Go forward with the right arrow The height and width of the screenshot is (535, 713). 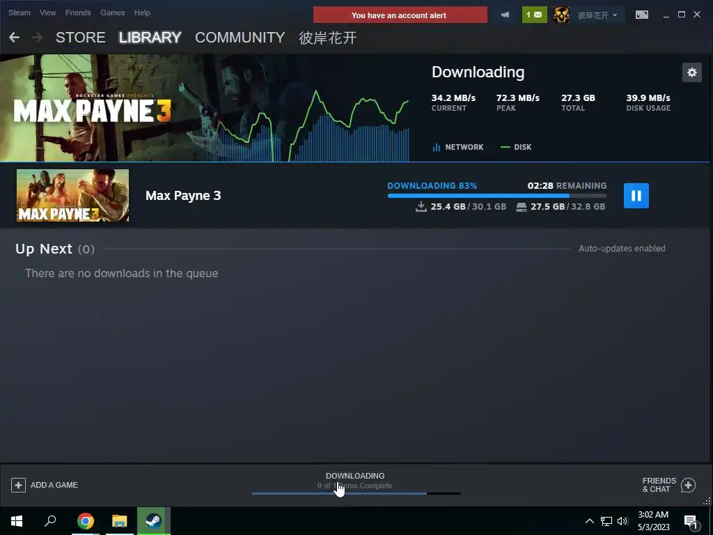point(38,38)
